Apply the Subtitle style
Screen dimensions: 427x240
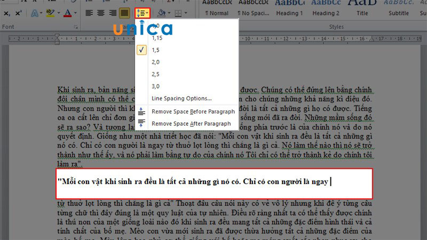399,9
